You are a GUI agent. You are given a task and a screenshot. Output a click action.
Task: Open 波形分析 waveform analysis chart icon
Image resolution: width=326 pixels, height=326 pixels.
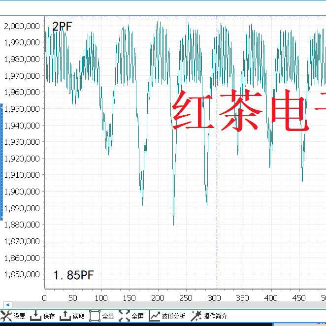pyautogui.click(x=155, y=316)
